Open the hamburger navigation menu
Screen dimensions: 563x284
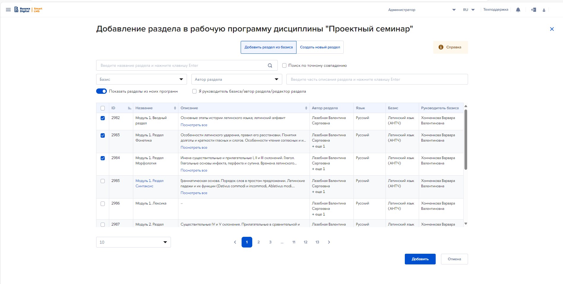pyautogui.click(x=8, y=10)
